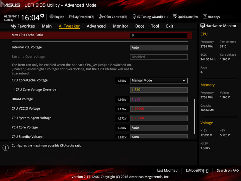Click the 1.000V PCH Core reading
Image resolution: width=241 pixels, height=181 pixels.
(122, 128)
